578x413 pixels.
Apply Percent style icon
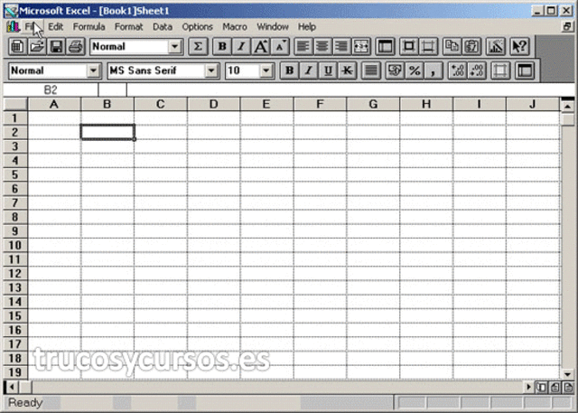click(415, 70)
